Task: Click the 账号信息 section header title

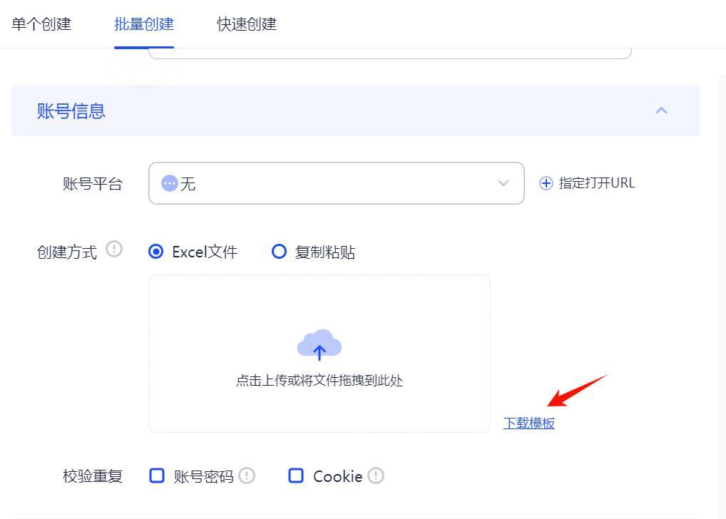Action: (x=71, y=111)
